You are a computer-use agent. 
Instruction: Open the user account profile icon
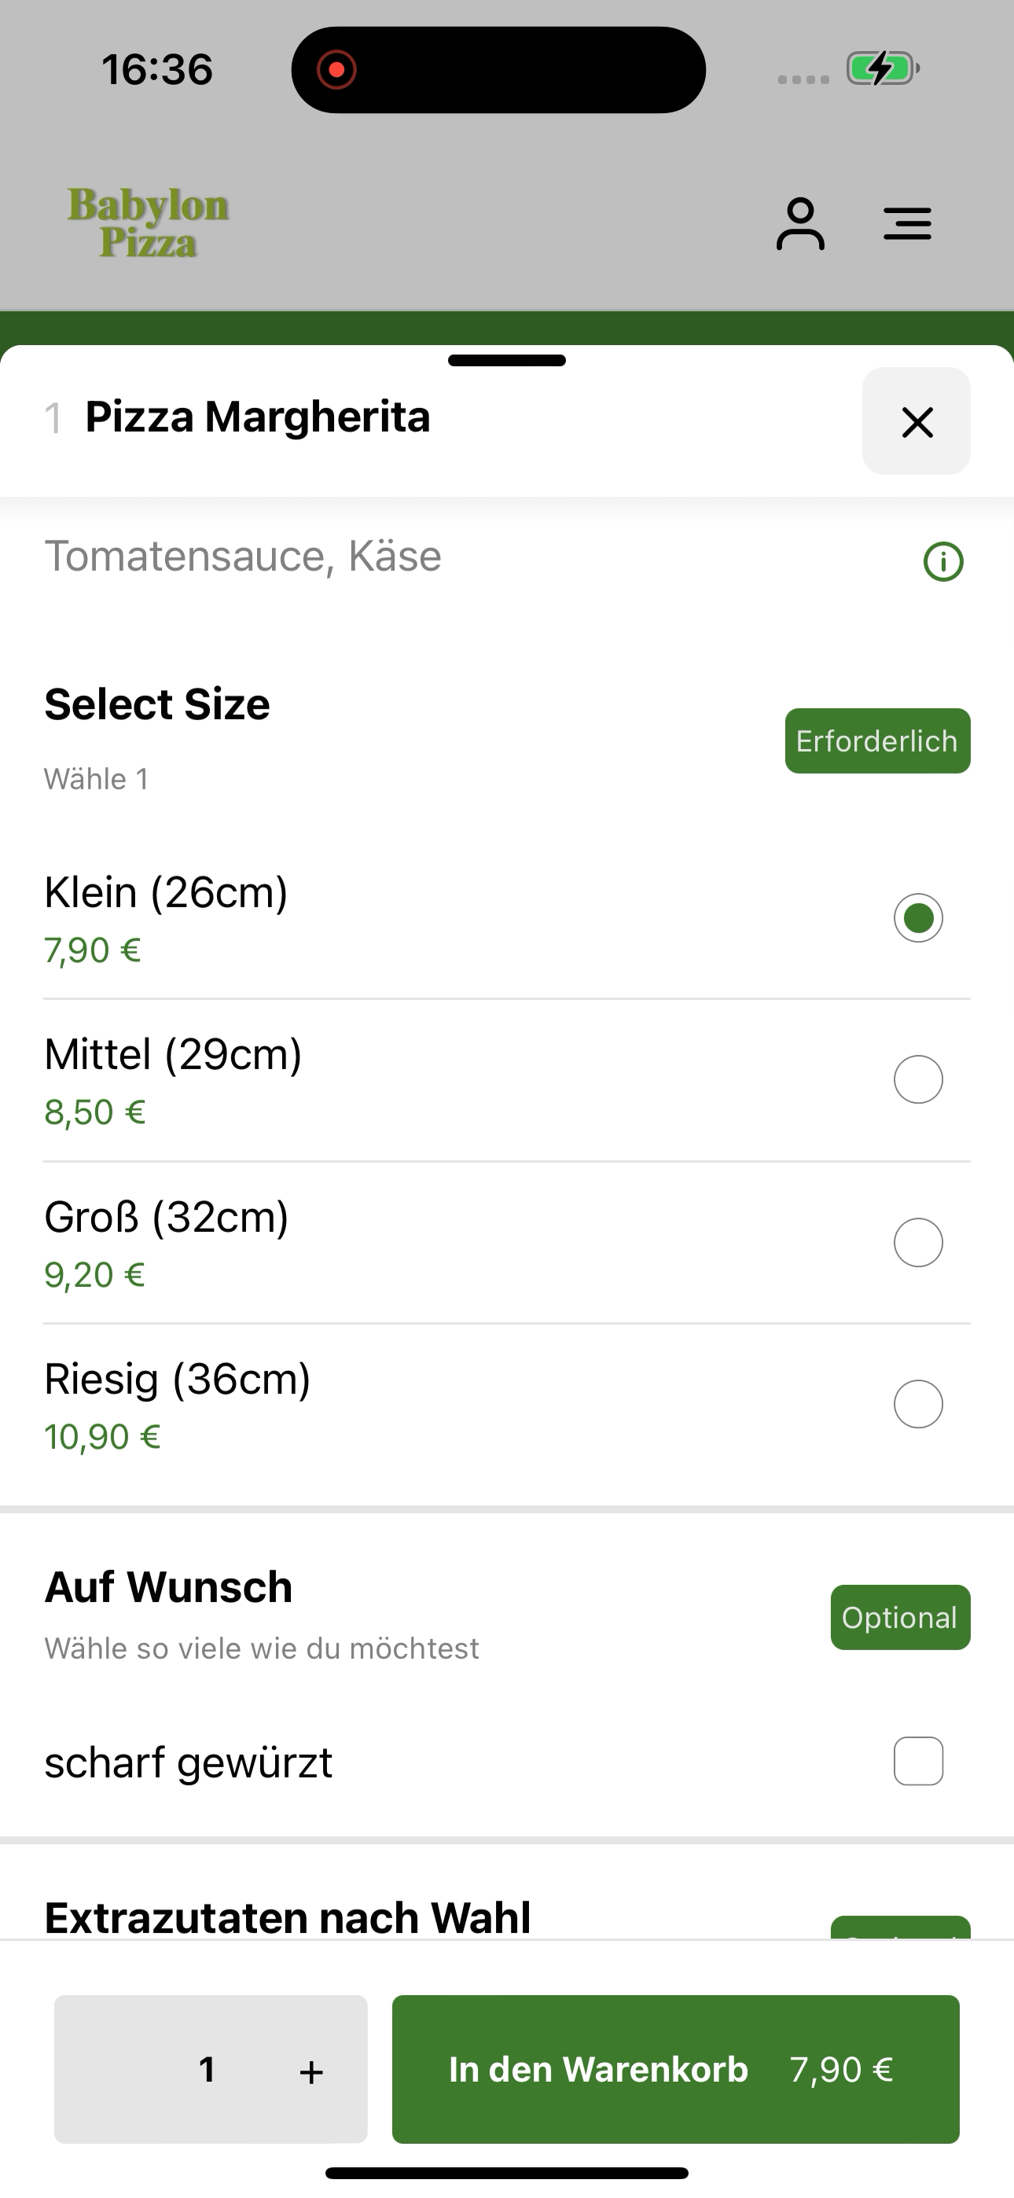(799, 224)
